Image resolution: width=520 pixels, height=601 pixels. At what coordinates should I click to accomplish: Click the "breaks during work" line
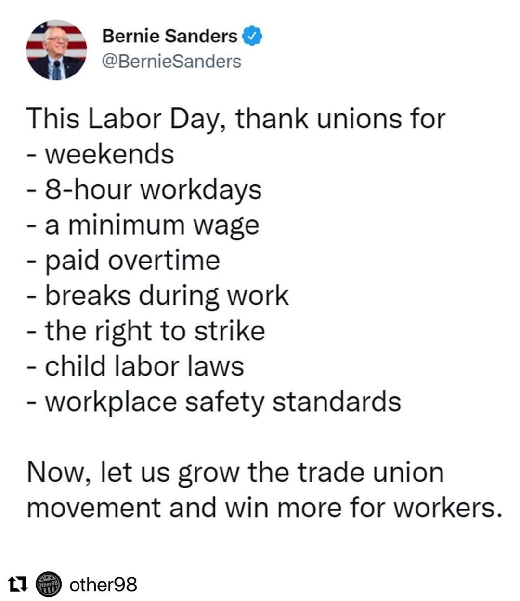(x=167, y=295)
